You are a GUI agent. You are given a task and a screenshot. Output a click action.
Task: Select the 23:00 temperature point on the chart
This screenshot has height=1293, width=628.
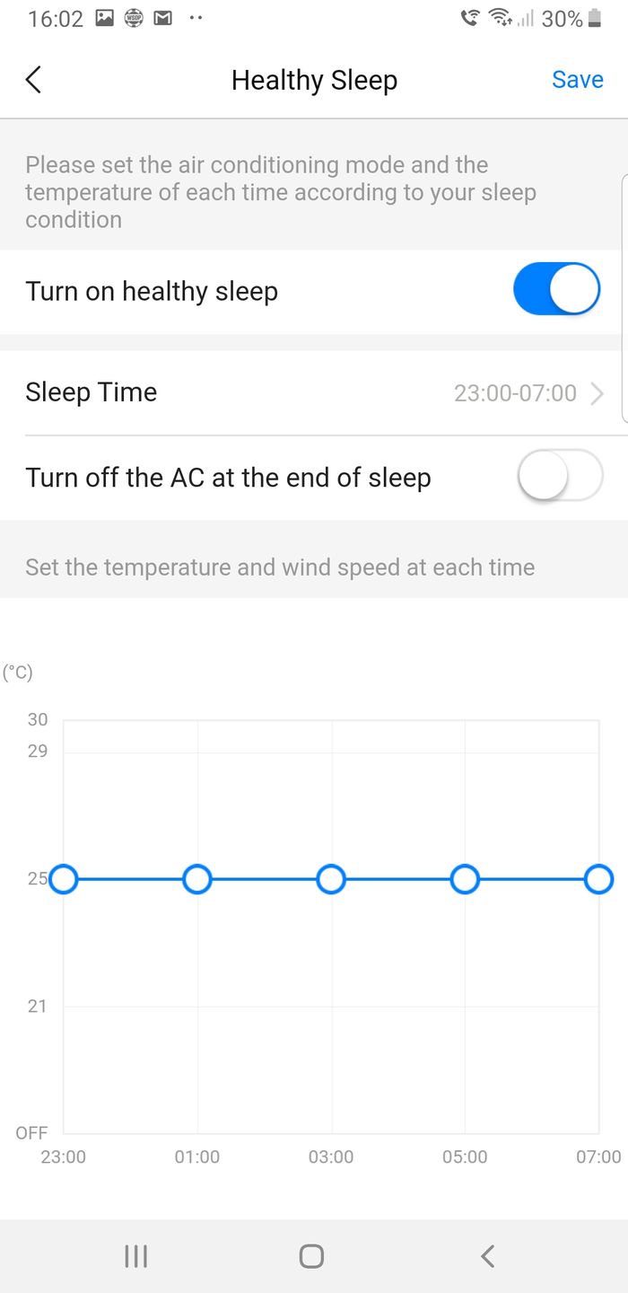[x=64, y=879]
